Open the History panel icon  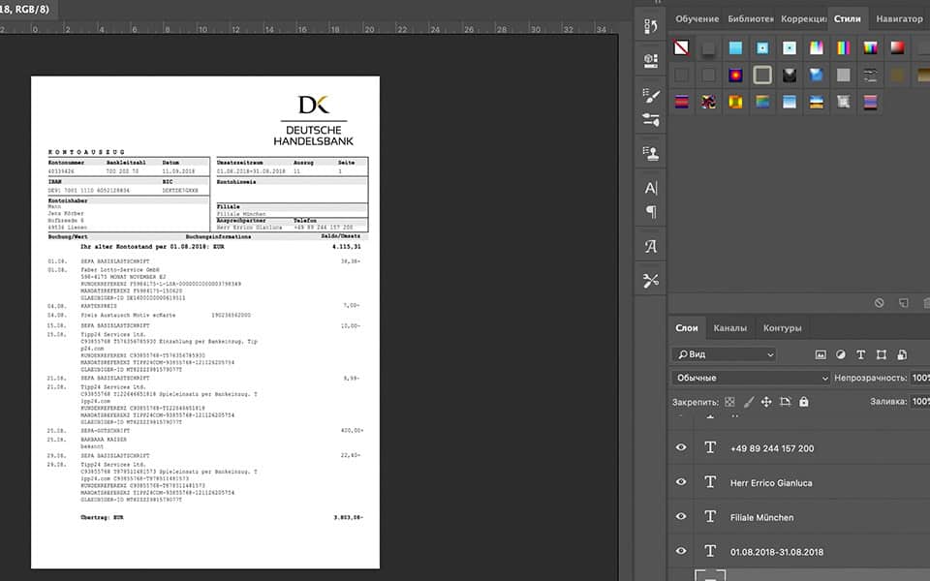point(651,26)
